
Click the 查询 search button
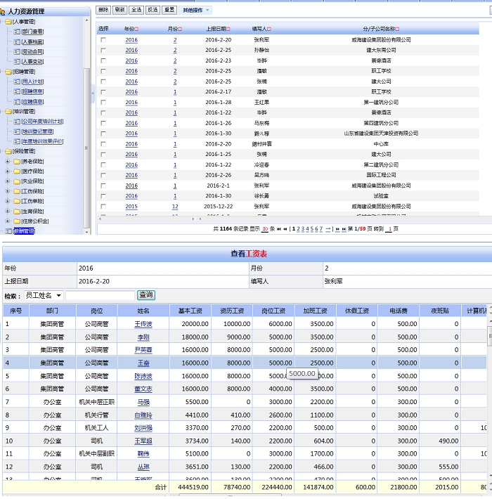146,295
